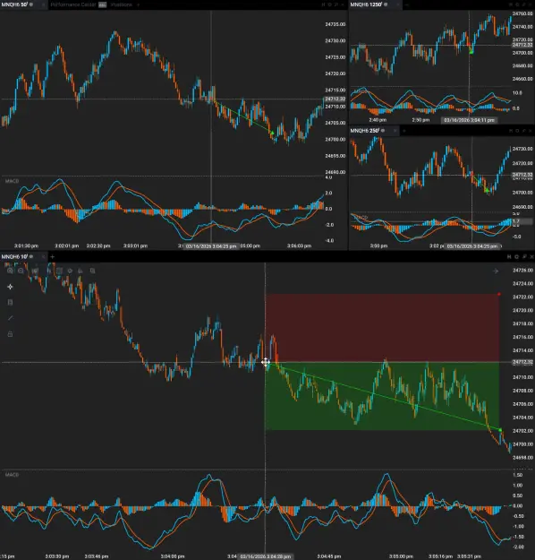Viewport: 535px width, 560px height.
Task: Click the 24735.00 price label on MNQH6 50 axis
Action: (335, 24)
